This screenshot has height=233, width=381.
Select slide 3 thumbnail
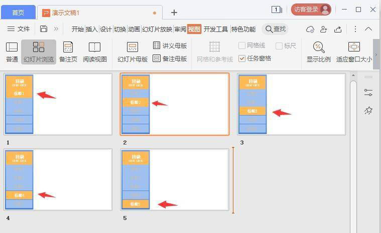point(292,104)
